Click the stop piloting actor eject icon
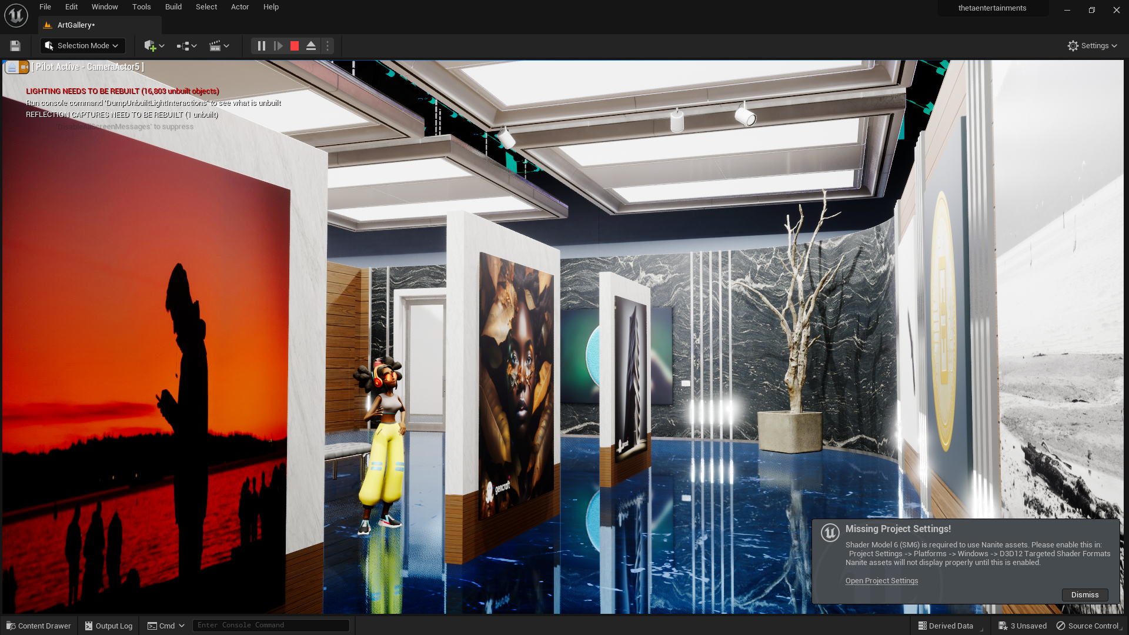The width and height of the screenshot is (1129, 635). [x=12, y=68]
